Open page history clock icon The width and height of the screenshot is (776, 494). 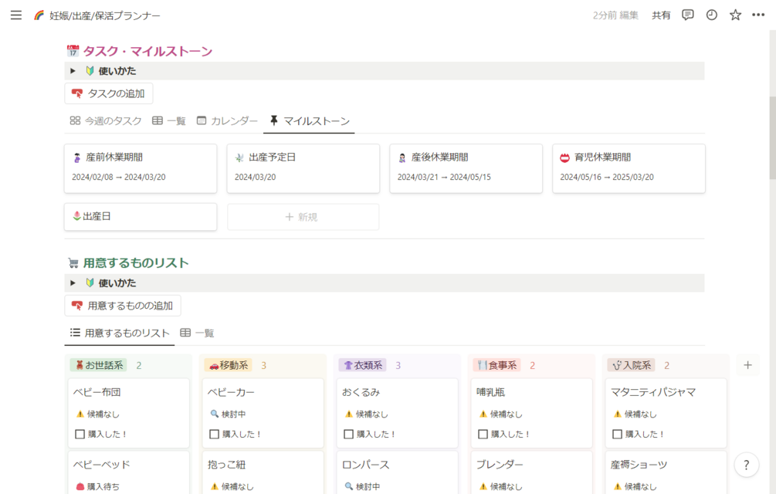712,15
